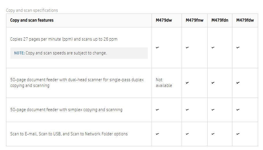Click M479fdw checkmark for dual-head scanner row
Screen dimensions: 263x150
coord(238,83)
